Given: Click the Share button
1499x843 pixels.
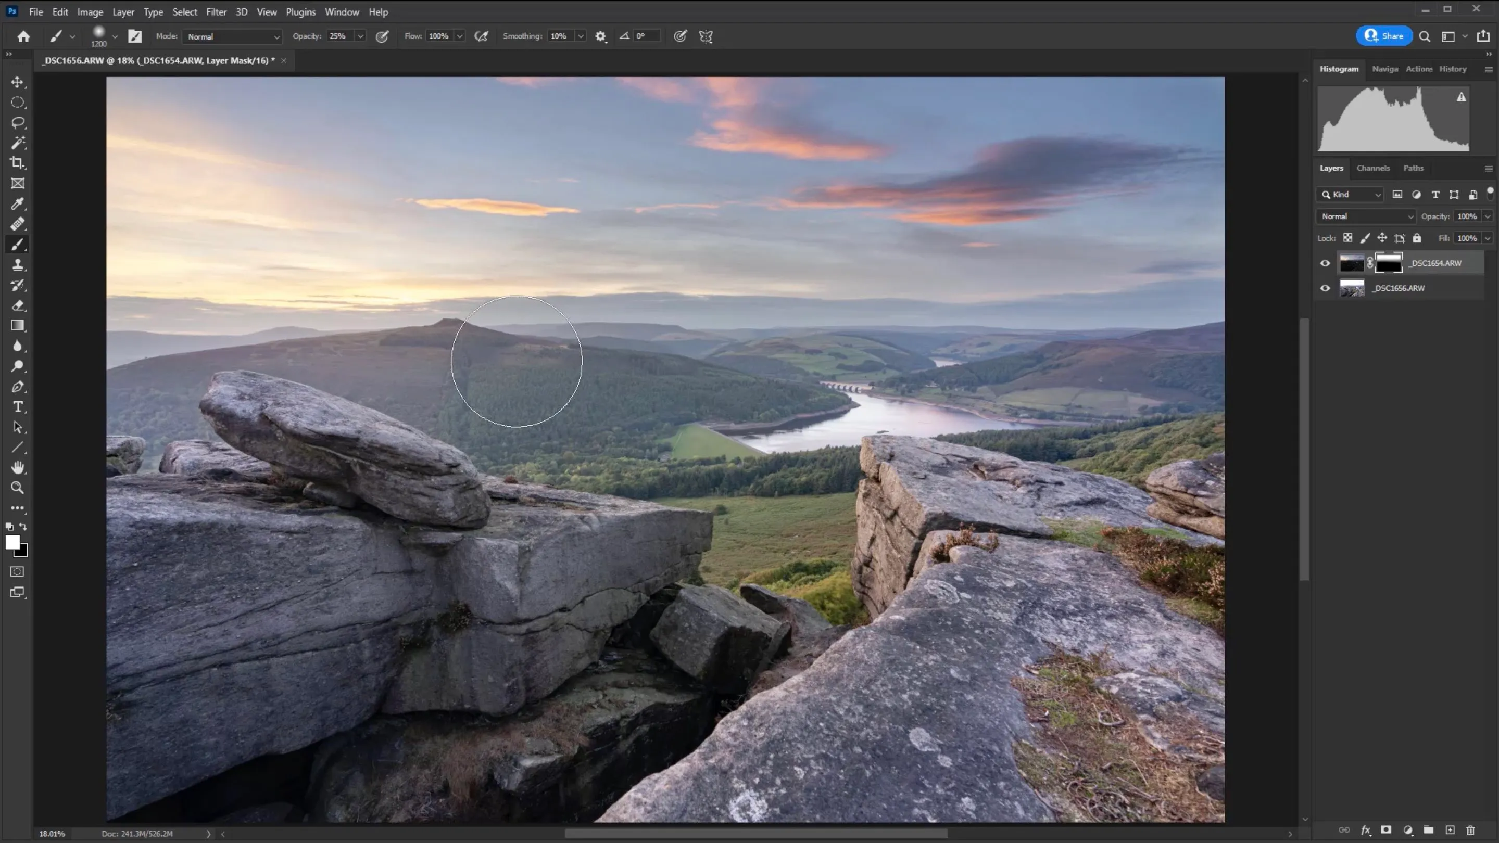Looking at the screenshot, I should 1384,36.
